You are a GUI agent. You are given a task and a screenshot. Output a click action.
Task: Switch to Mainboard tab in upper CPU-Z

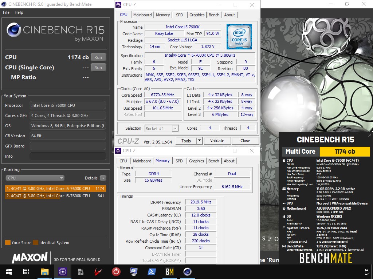tap(142, 15)
